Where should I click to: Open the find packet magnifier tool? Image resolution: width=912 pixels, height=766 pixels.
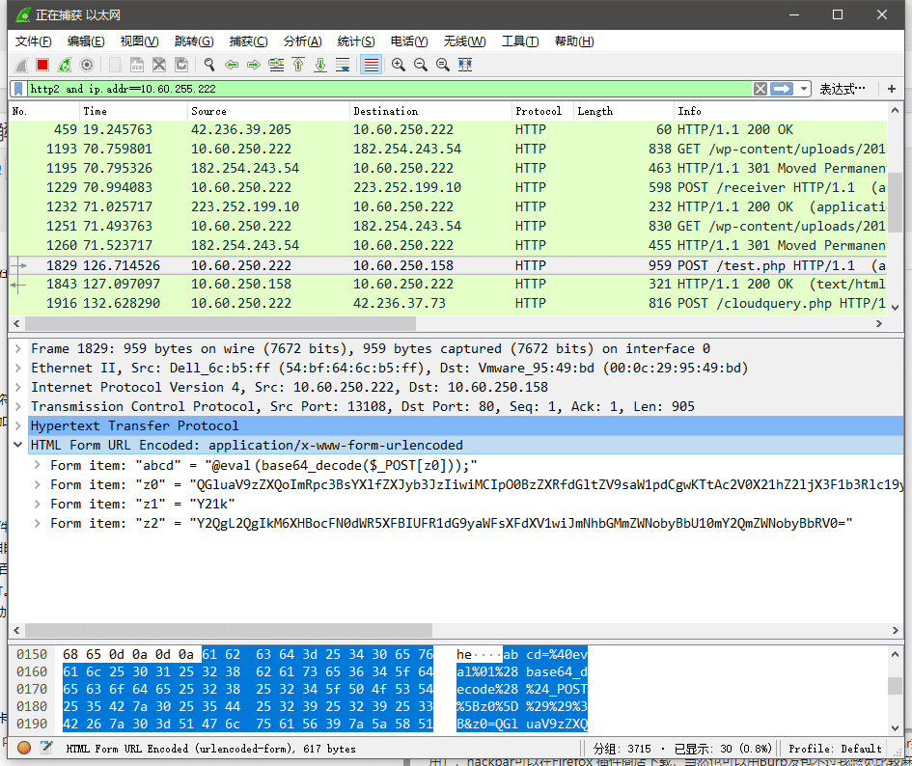pyautogui.click(x=209, y=66)
